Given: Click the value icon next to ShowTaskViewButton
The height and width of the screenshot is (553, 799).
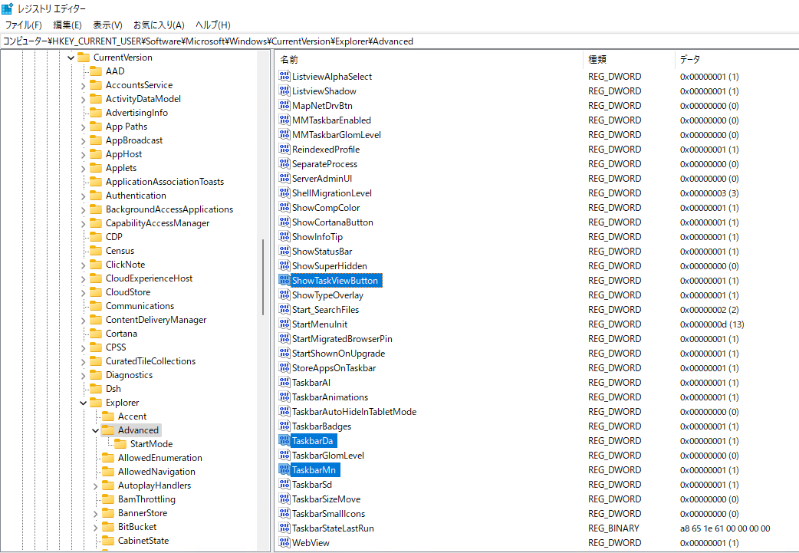Looking at the screenshot, I should coord(284,280).
